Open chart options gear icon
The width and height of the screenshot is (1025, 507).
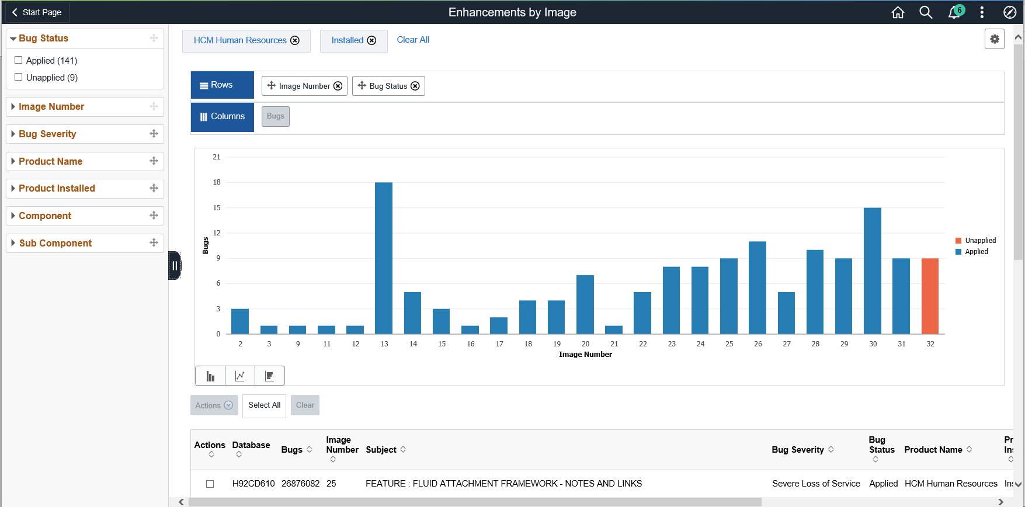(995, 39)
